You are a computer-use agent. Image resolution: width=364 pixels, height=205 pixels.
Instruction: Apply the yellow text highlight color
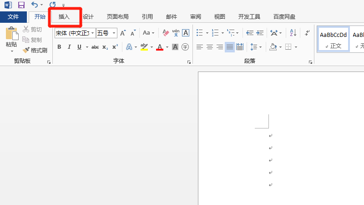coord(144,47)
